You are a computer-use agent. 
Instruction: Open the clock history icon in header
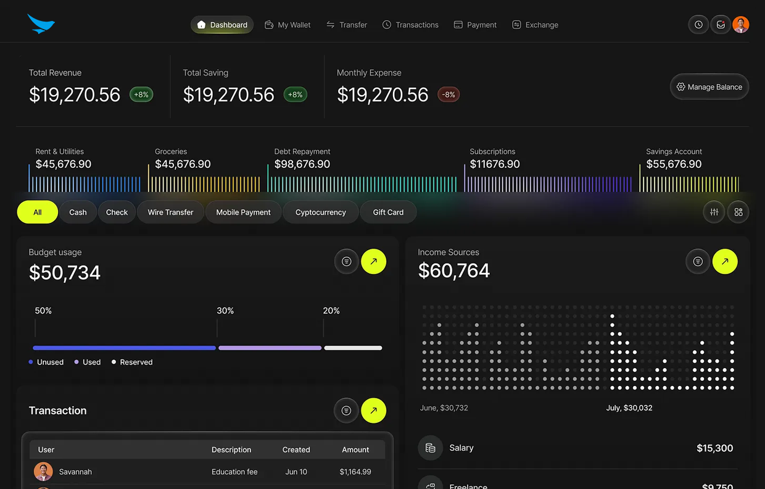point(698,25)
